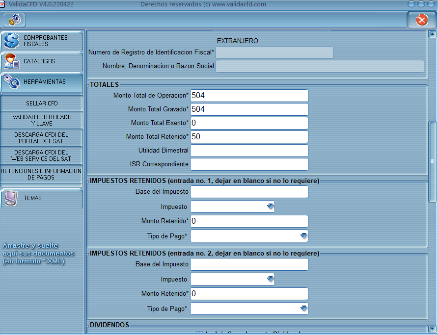
Task: Click Monto Retenido field in entrada no. 1
Action: [249, 221]
